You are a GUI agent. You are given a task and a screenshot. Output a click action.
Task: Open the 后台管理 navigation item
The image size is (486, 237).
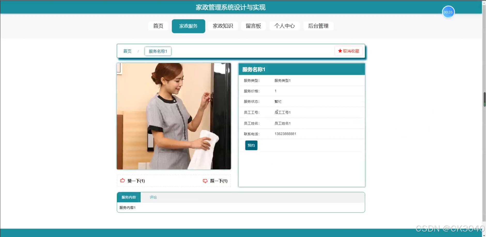point(319,26)
